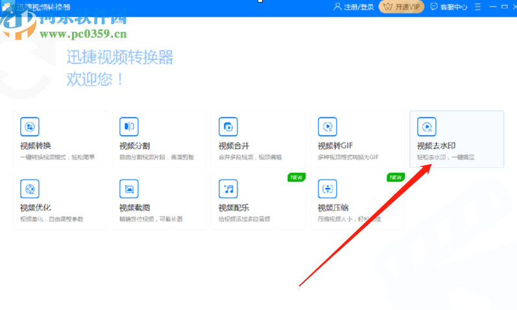The width and height of the screenshot is (517, 310).
Task: Click description 视频美化，自由调整参数
Action: click(x=52, y=219)
